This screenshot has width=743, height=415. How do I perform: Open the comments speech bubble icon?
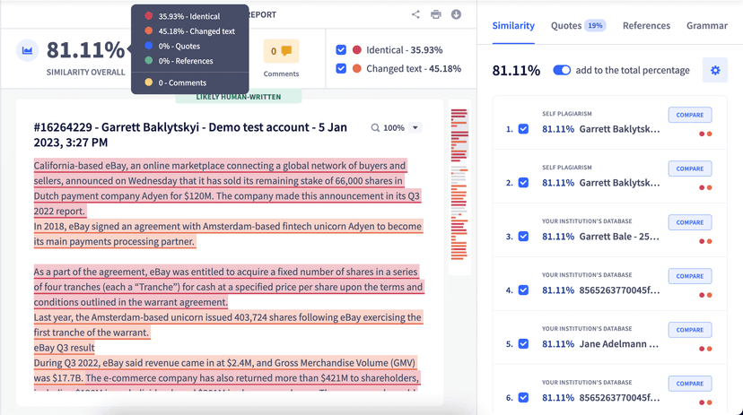(286, 50)
